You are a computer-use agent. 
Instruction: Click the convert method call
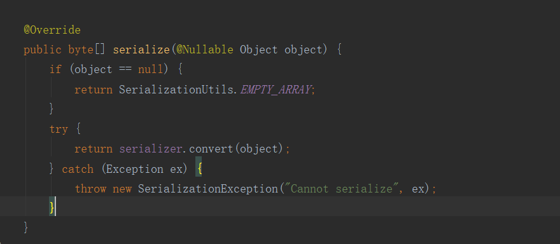tap(211, 149)
